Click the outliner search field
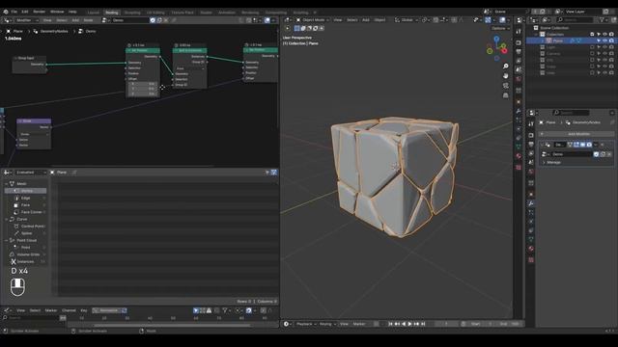This screenshot has width=618, height=347. 575,19
